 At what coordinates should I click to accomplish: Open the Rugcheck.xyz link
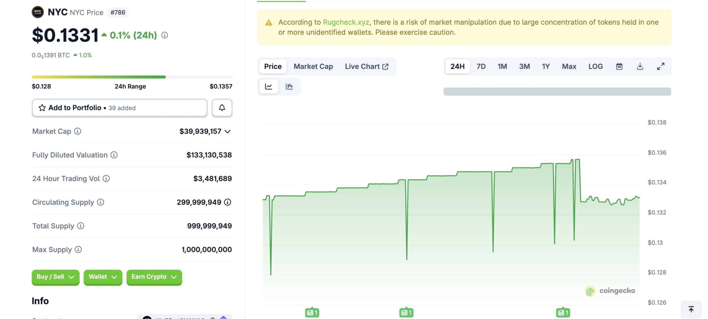346,22
